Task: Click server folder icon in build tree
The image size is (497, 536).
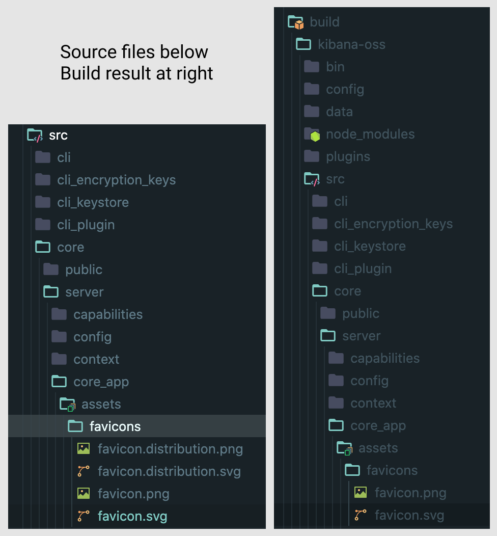Action: pos(327,336)
